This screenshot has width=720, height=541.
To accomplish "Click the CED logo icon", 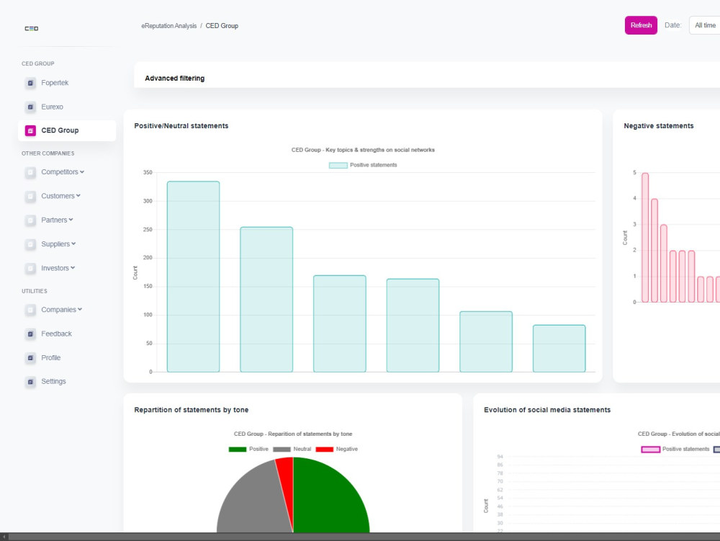I will click(31, 29).
